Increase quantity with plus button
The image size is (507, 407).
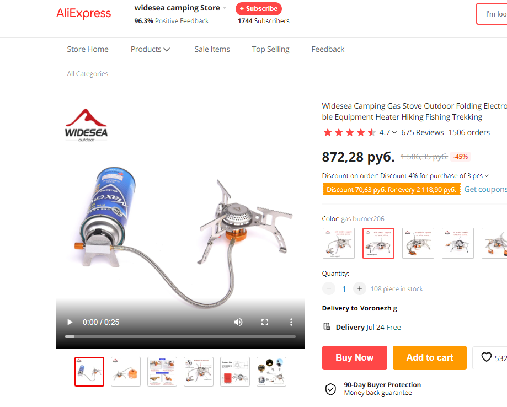(359, 288)
